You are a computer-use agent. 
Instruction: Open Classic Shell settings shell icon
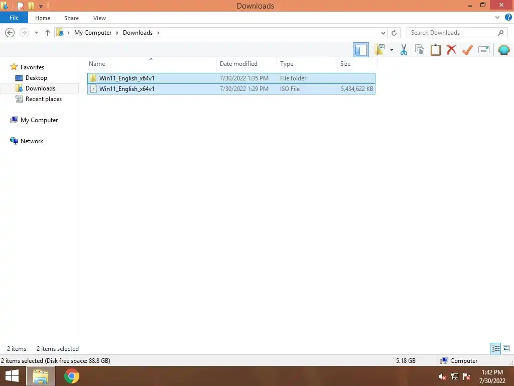(503, 50)
